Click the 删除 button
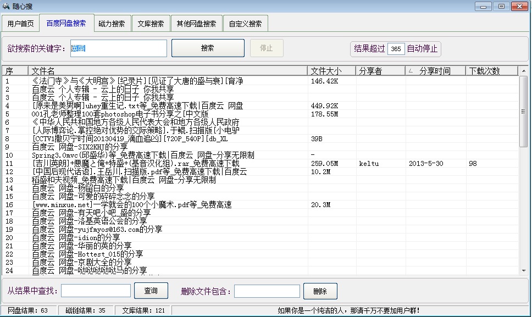Screen dimensions: 532x317 coord(320,291)
